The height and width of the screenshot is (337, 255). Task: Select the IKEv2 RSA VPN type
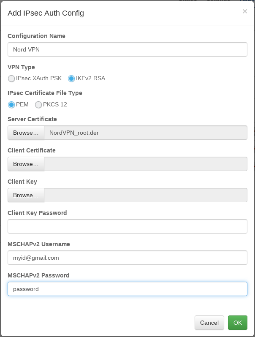71,79
